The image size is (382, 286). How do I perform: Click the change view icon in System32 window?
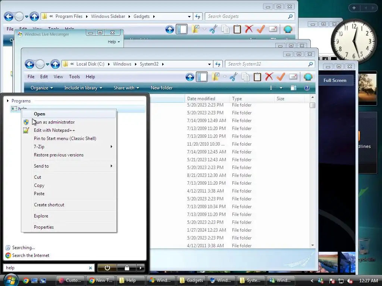point(272,88)
